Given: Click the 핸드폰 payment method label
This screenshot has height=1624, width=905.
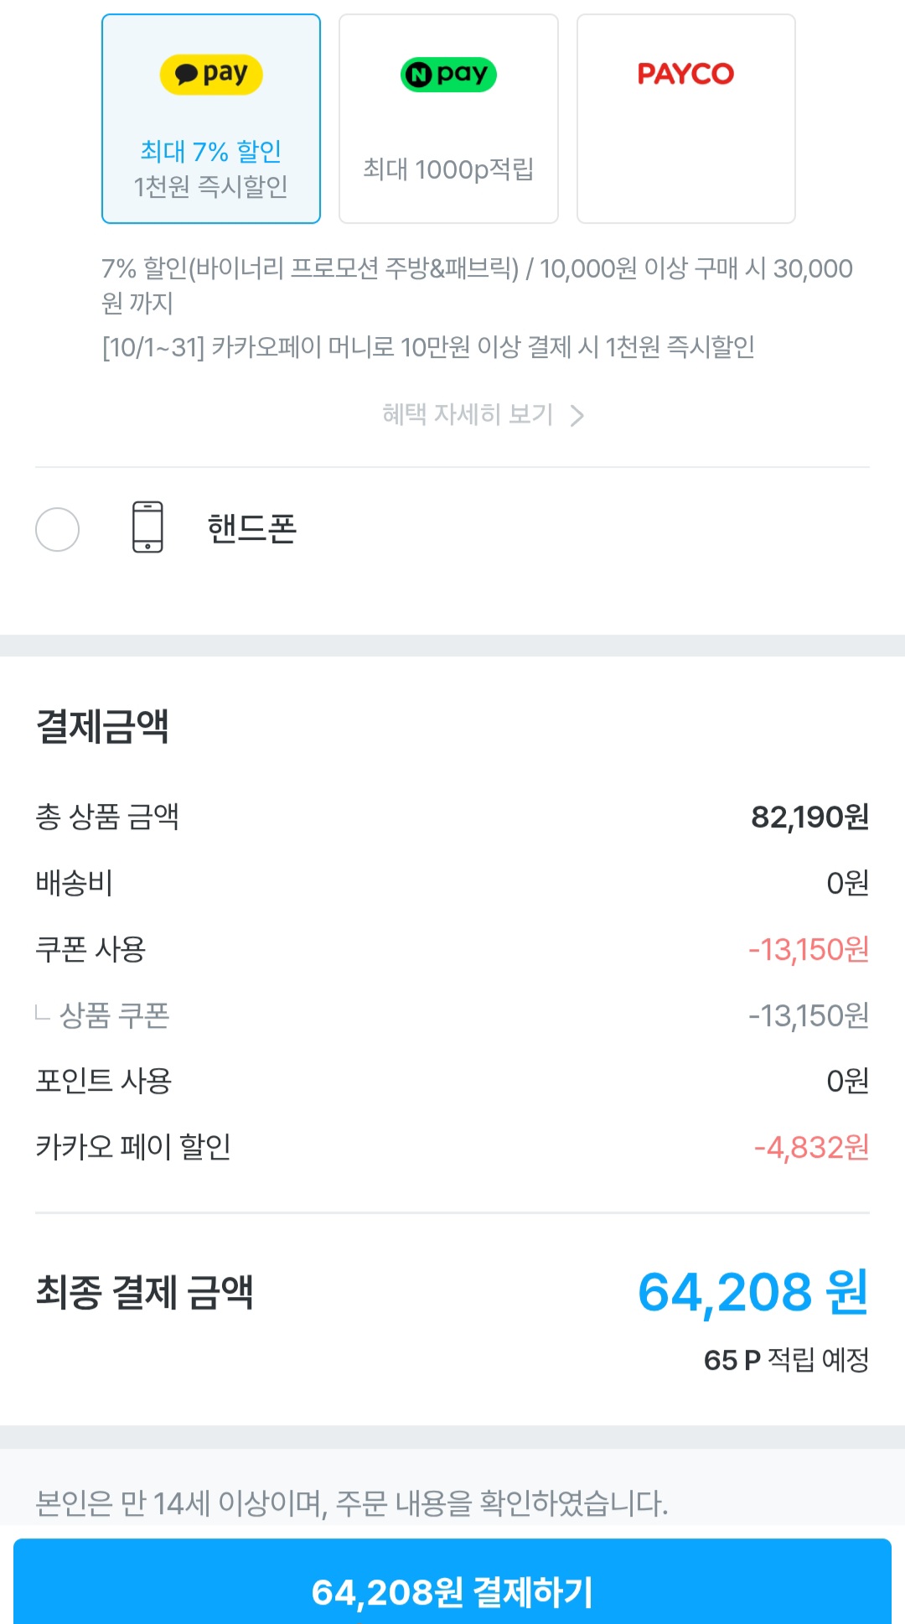Looking at the screenshot, I should pyautogui.click(x=252, y=529).
